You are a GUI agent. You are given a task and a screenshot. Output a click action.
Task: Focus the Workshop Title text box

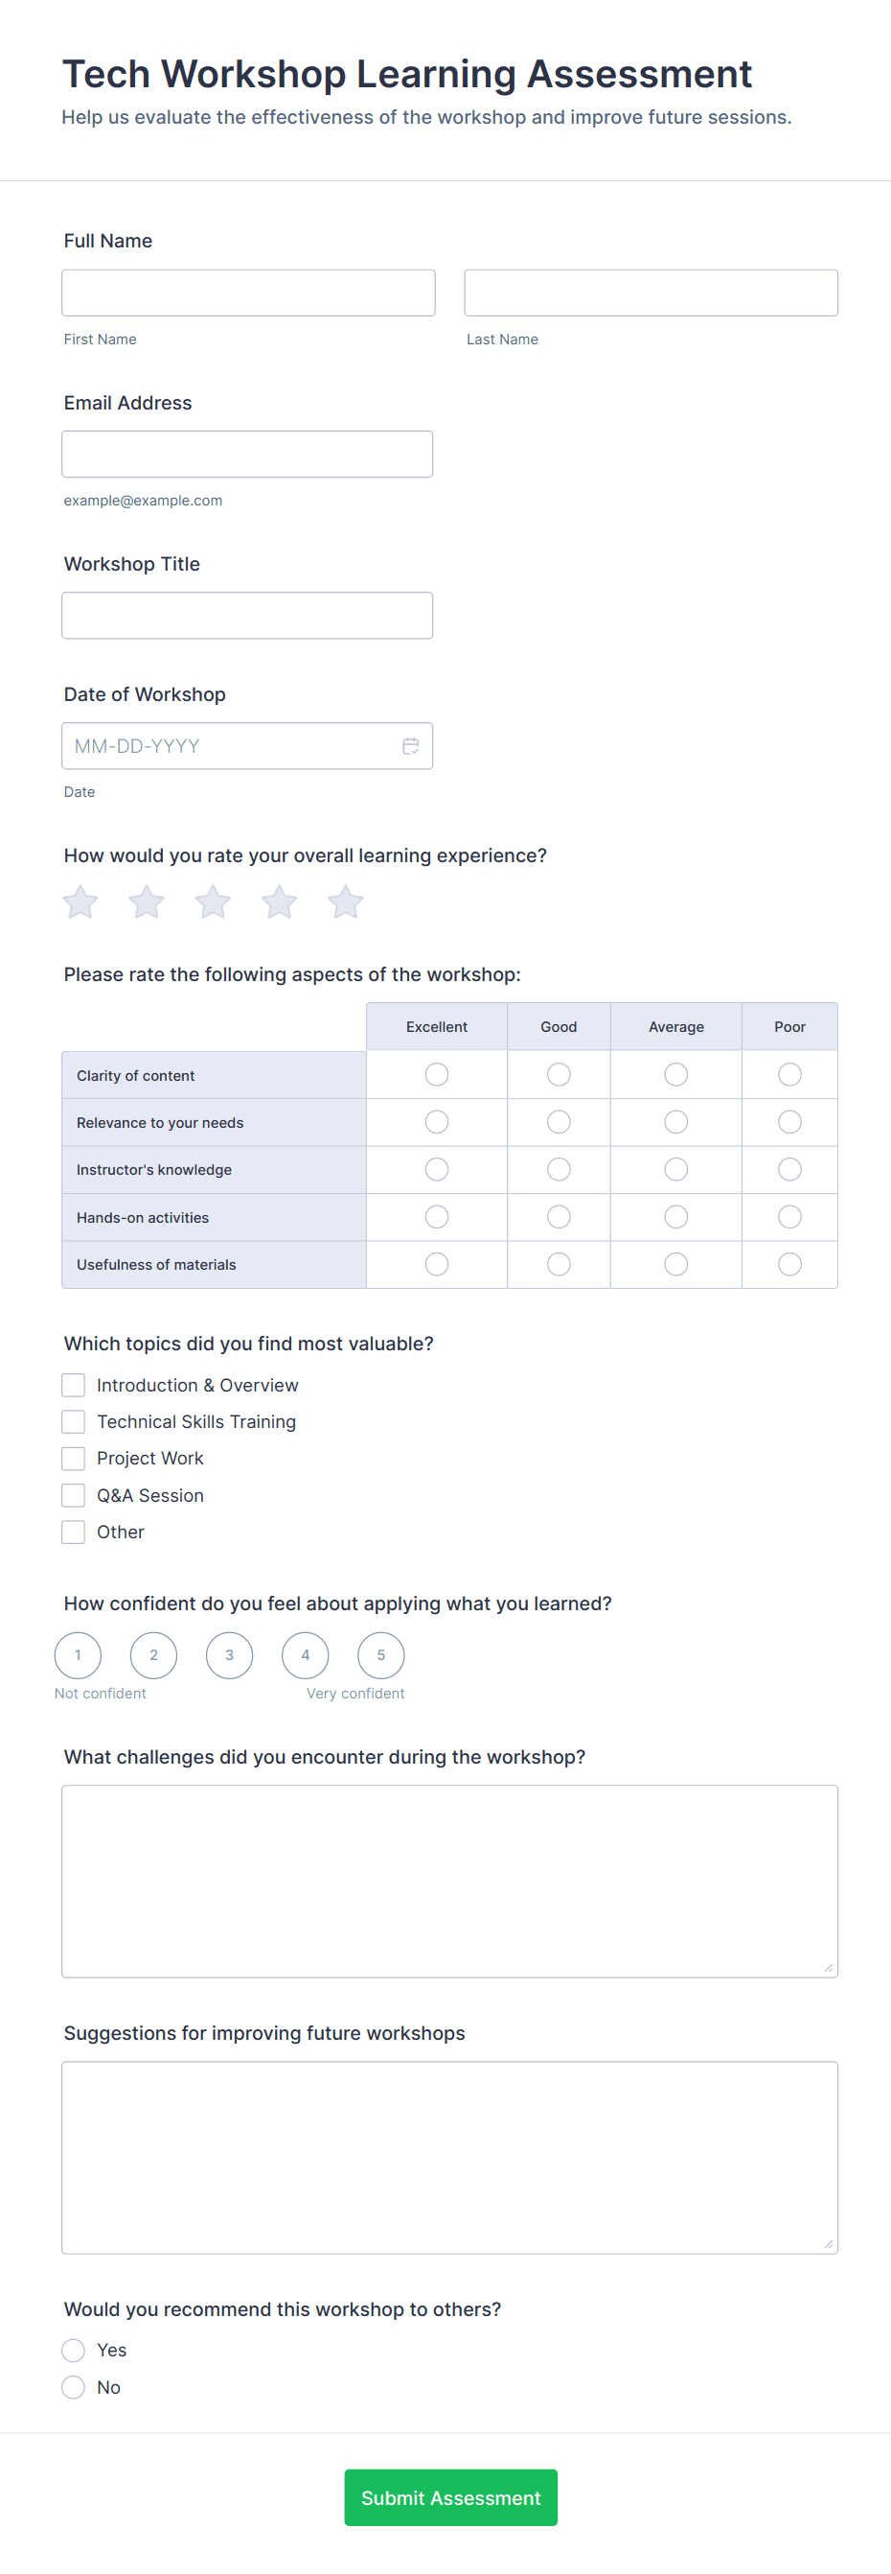[x=247, y=615]
